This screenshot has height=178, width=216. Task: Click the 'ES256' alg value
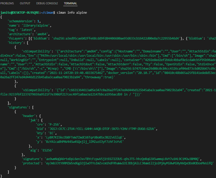point(47,150)
